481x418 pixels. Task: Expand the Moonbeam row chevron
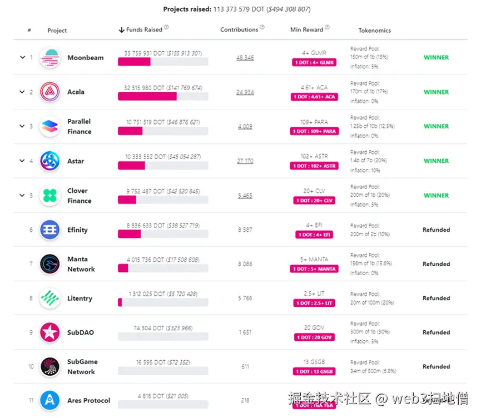(x=22, y=57)
